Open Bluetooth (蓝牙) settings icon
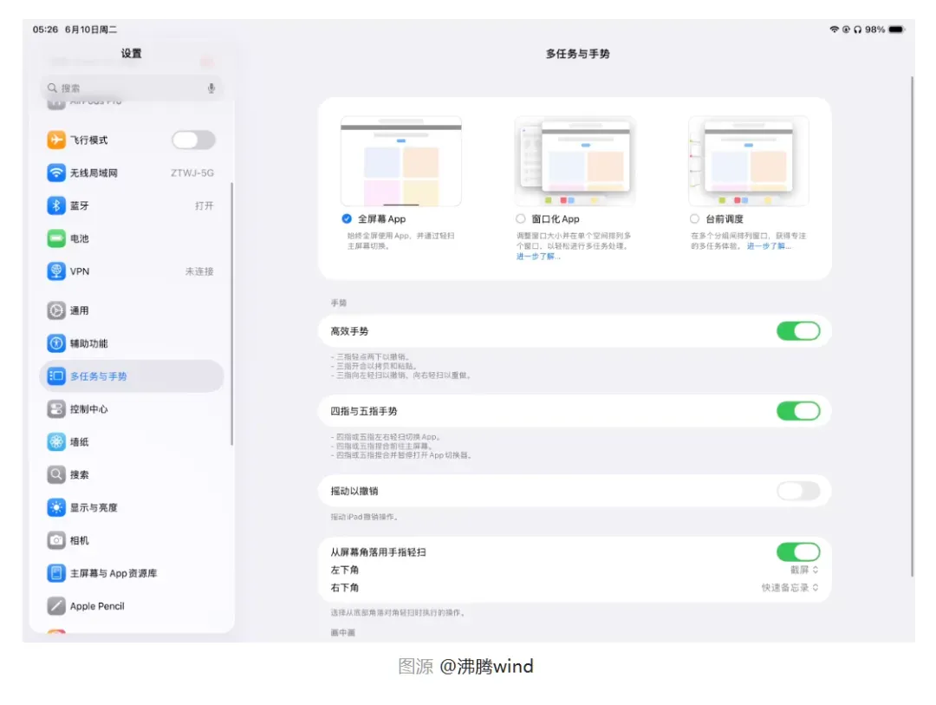Screen dimensions: 936x705 (x=56, y=206)
